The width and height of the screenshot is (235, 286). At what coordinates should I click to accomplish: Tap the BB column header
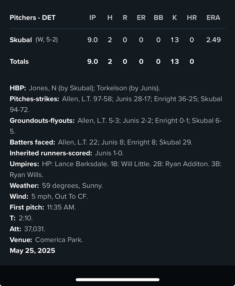(158, 18)
